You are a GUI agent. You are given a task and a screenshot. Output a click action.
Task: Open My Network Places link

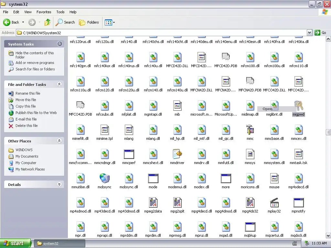(x=30, y=169)
